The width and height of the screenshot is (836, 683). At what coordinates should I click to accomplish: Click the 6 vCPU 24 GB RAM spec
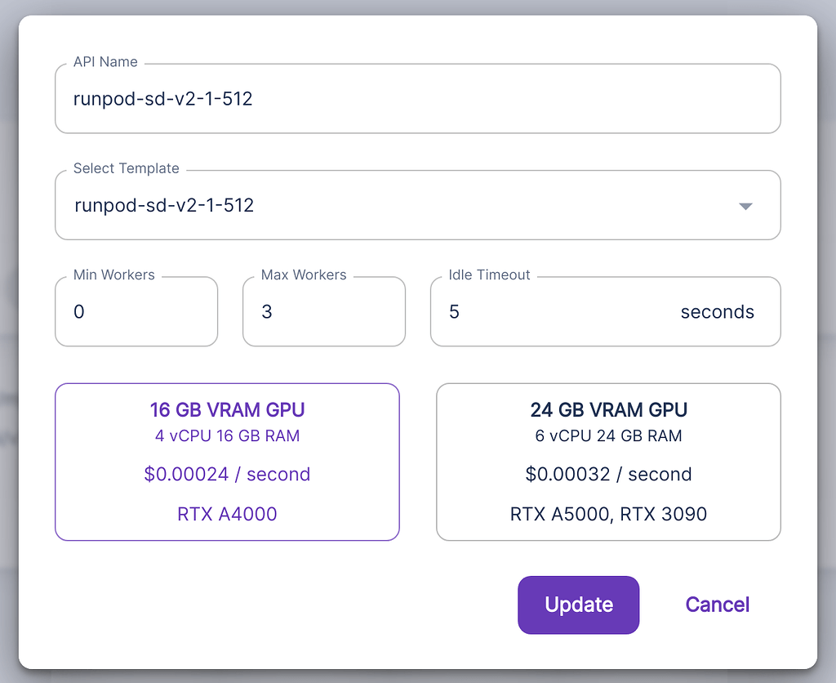(x=608, y=435)
